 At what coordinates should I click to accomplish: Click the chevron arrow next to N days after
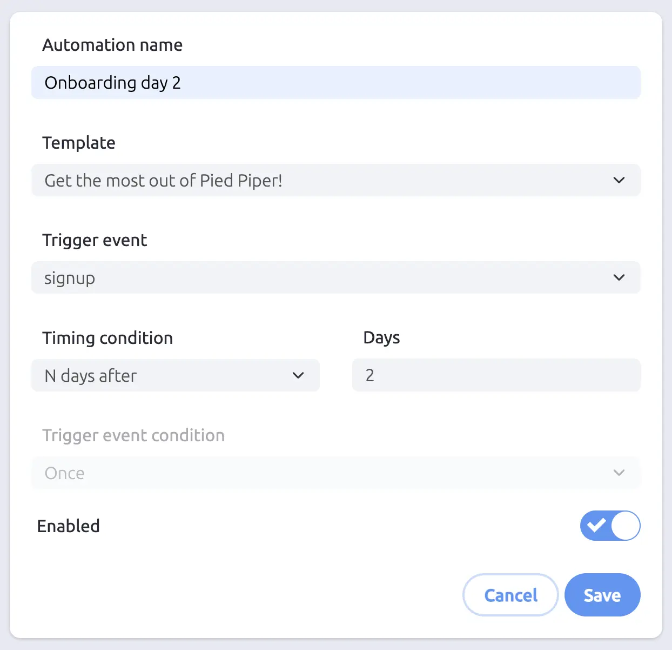298,375
